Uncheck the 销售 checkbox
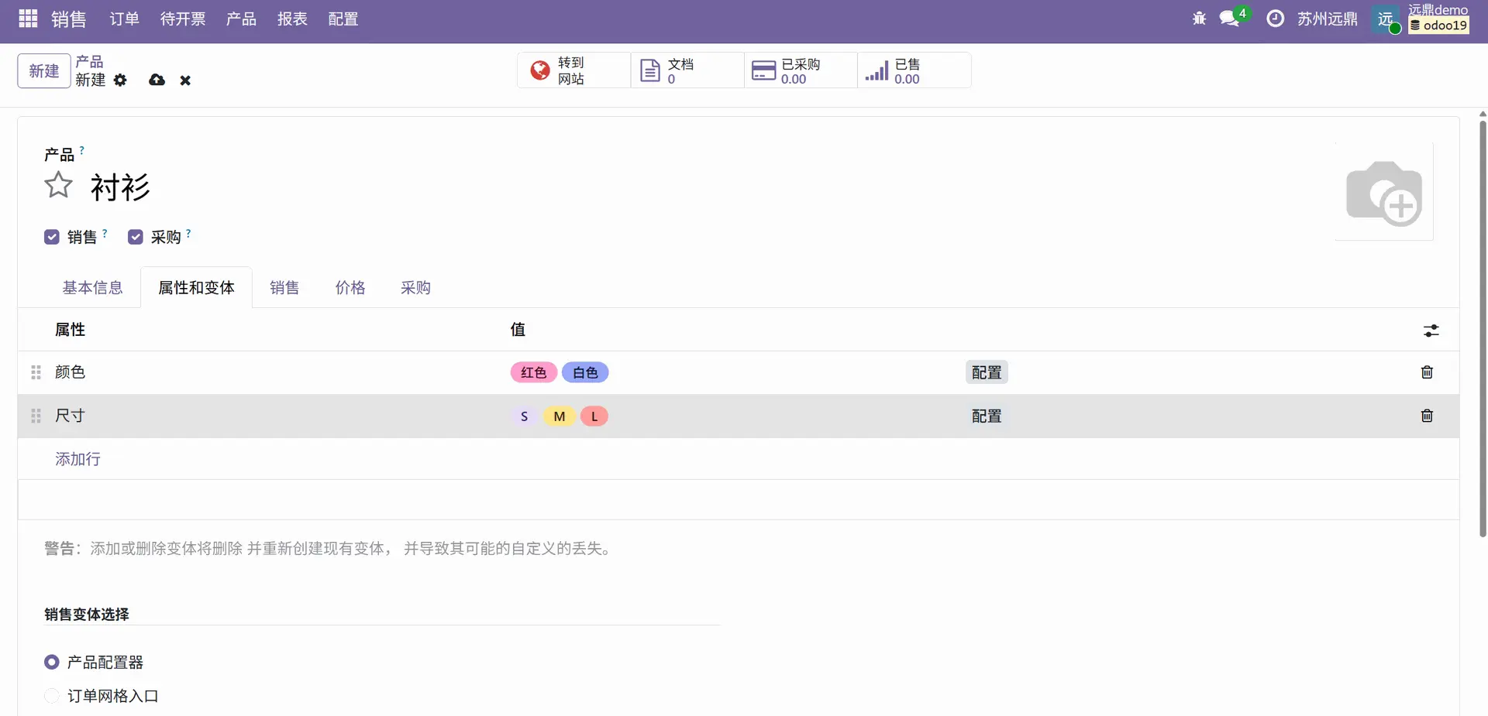Viewport: 1488px width, 716px height. 52,237
